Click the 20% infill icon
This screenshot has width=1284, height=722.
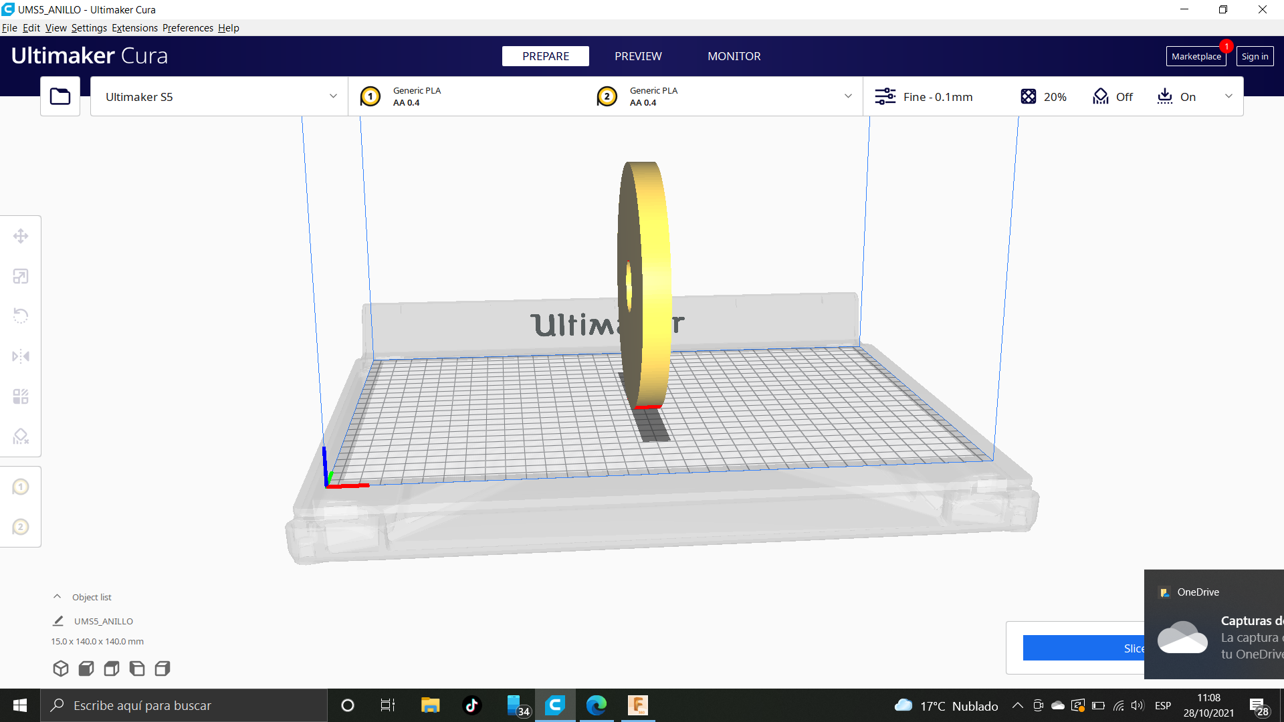tap(1029, 96)
